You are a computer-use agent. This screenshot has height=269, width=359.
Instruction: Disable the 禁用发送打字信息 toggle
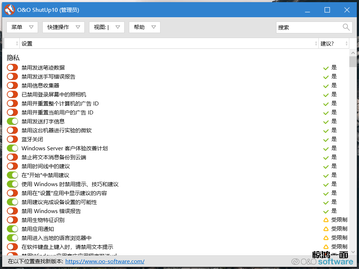tap(12, 121)
